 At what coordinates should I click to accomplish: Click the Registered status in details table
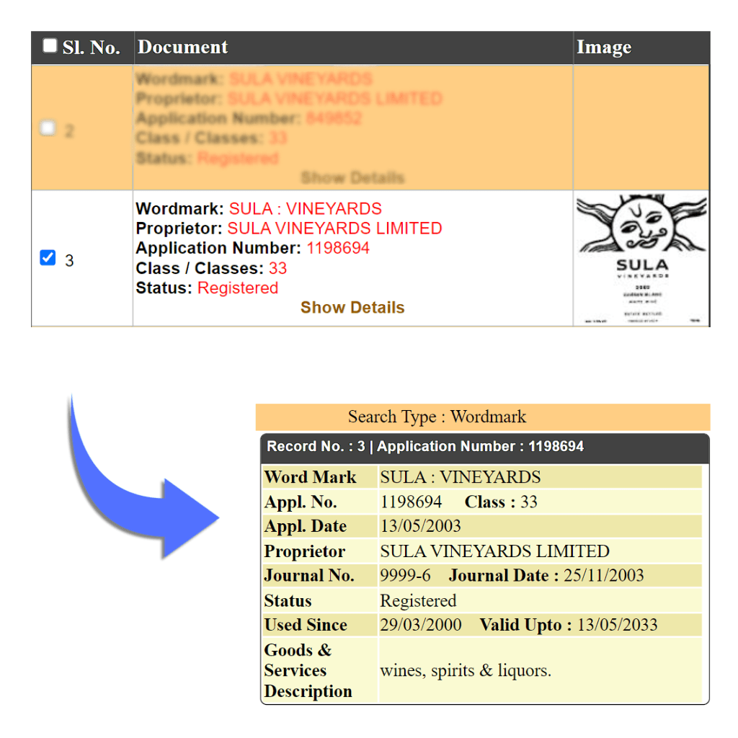pyautogui.click(x=418, y=601)
